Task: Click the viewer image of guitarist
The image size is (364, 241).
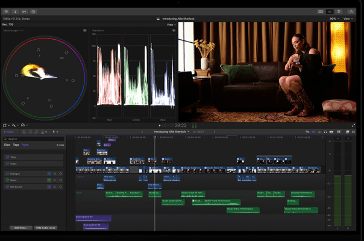Action: [x=267, y=72]
